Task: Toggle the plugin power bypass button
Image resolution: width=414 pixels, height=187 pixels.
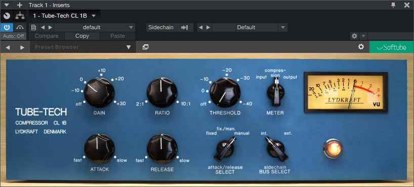Action: (x=7, y=27)
